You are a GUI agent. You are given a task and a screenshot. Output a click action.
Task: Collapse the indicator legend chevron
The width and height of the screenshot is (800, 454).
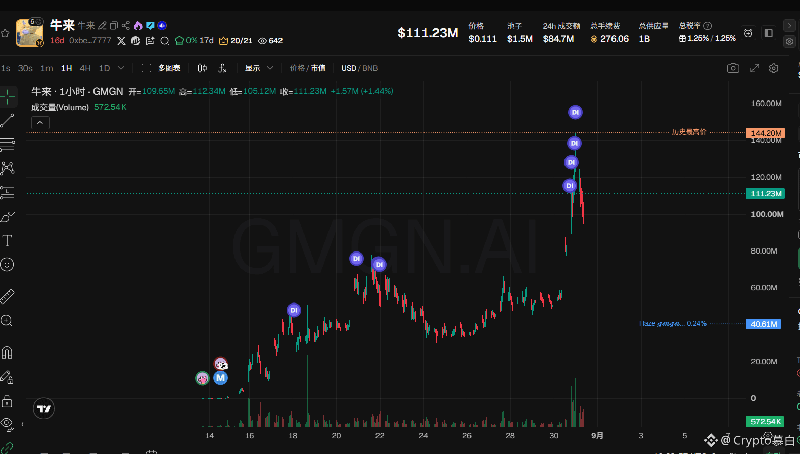(x=40, y=123)
